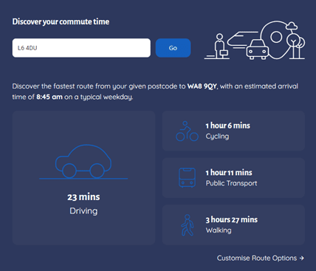
Task: Click the pedestrian icon for Walking
Action: point(188,225)
